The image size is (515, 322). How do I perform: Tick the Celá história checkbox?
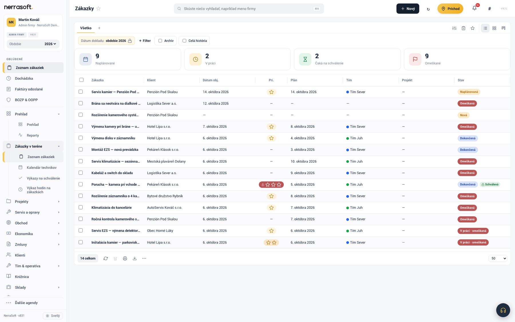tap(184, 41)
